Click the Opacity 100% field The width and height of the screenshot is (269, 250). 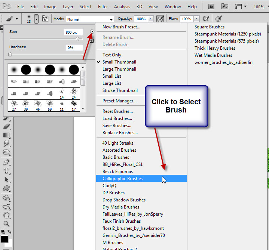click(x=141, y=19)
